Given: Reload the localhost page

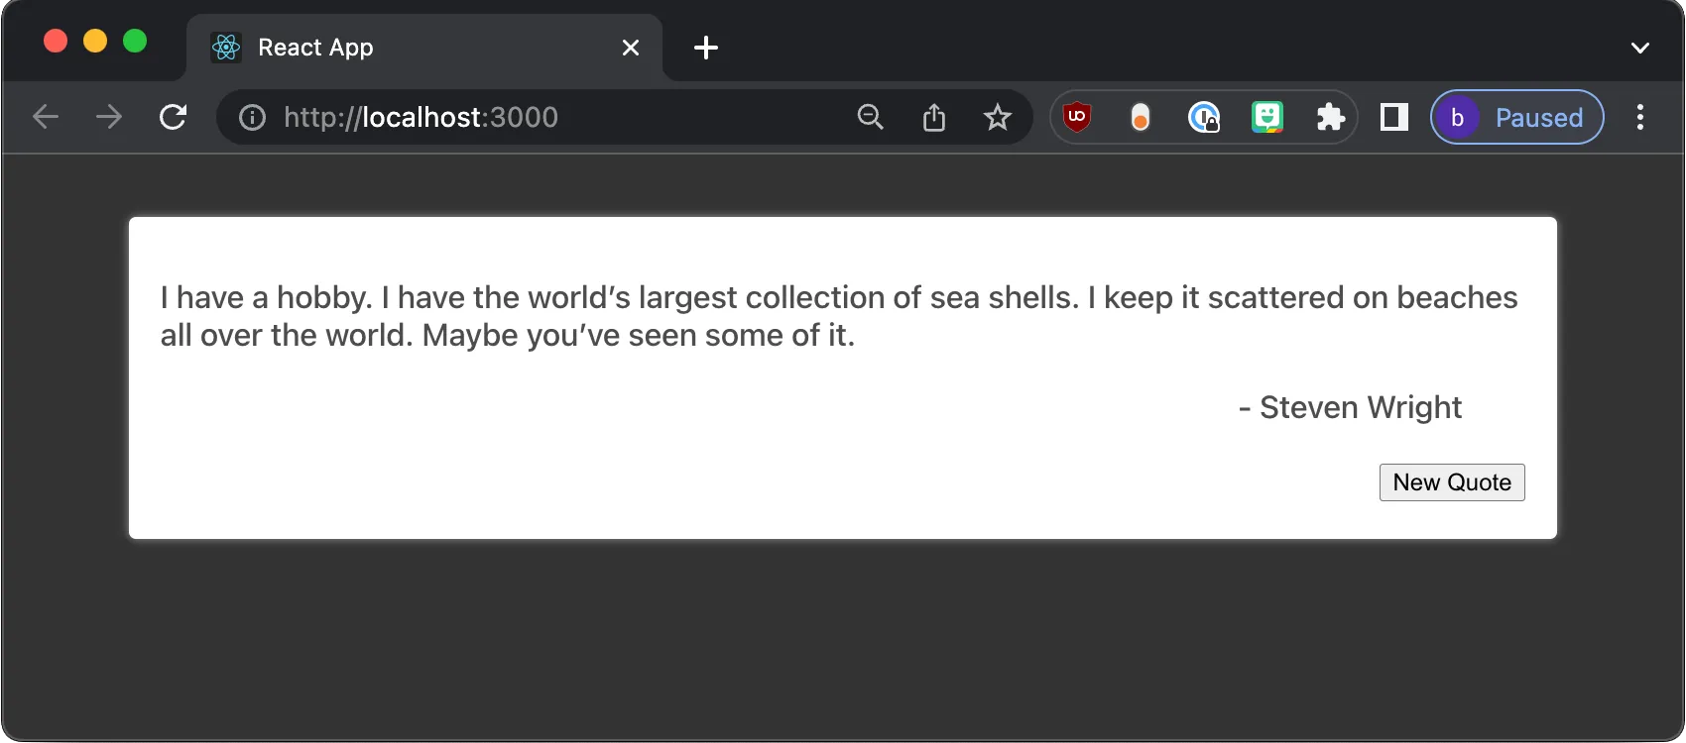Looking at the screenshot, I should (x=174, y=117).
